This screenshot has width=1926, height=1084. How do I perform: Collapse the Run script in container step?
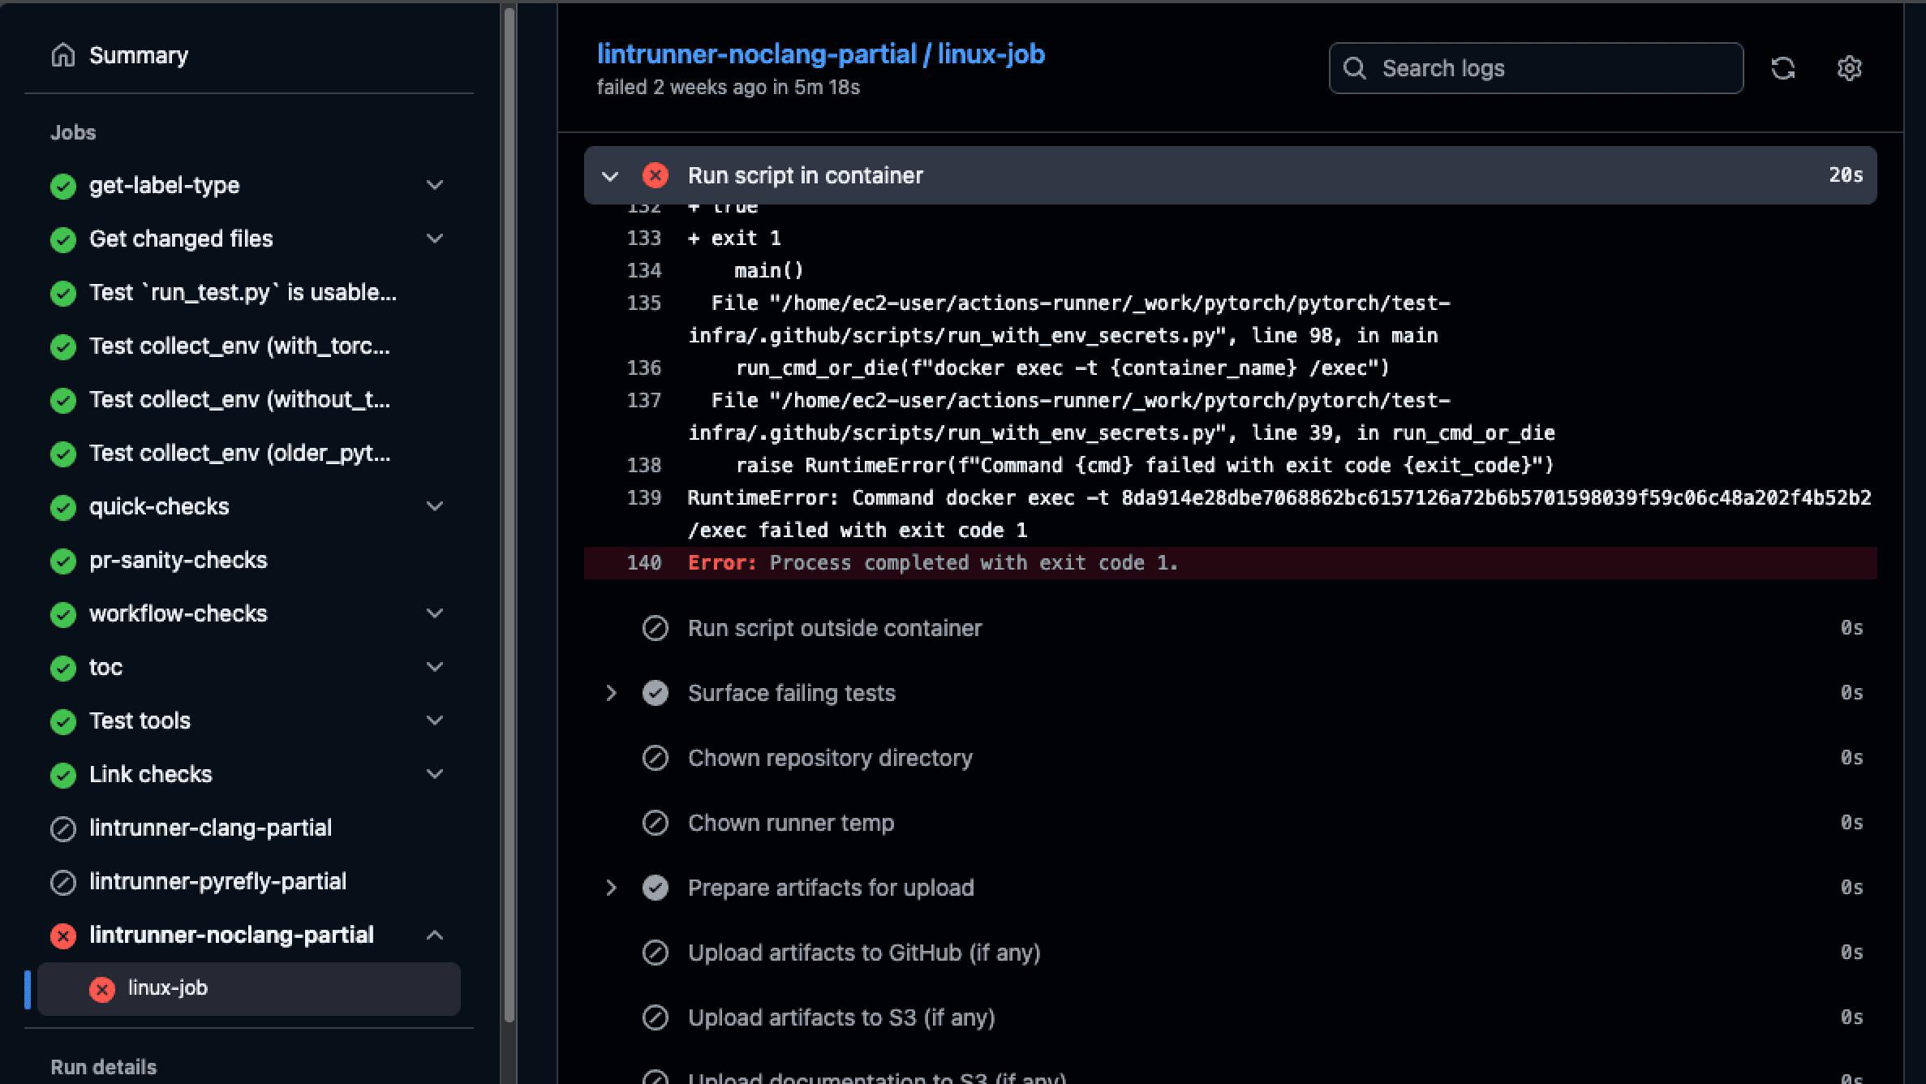pyautogui.click(x=610, y=175)
